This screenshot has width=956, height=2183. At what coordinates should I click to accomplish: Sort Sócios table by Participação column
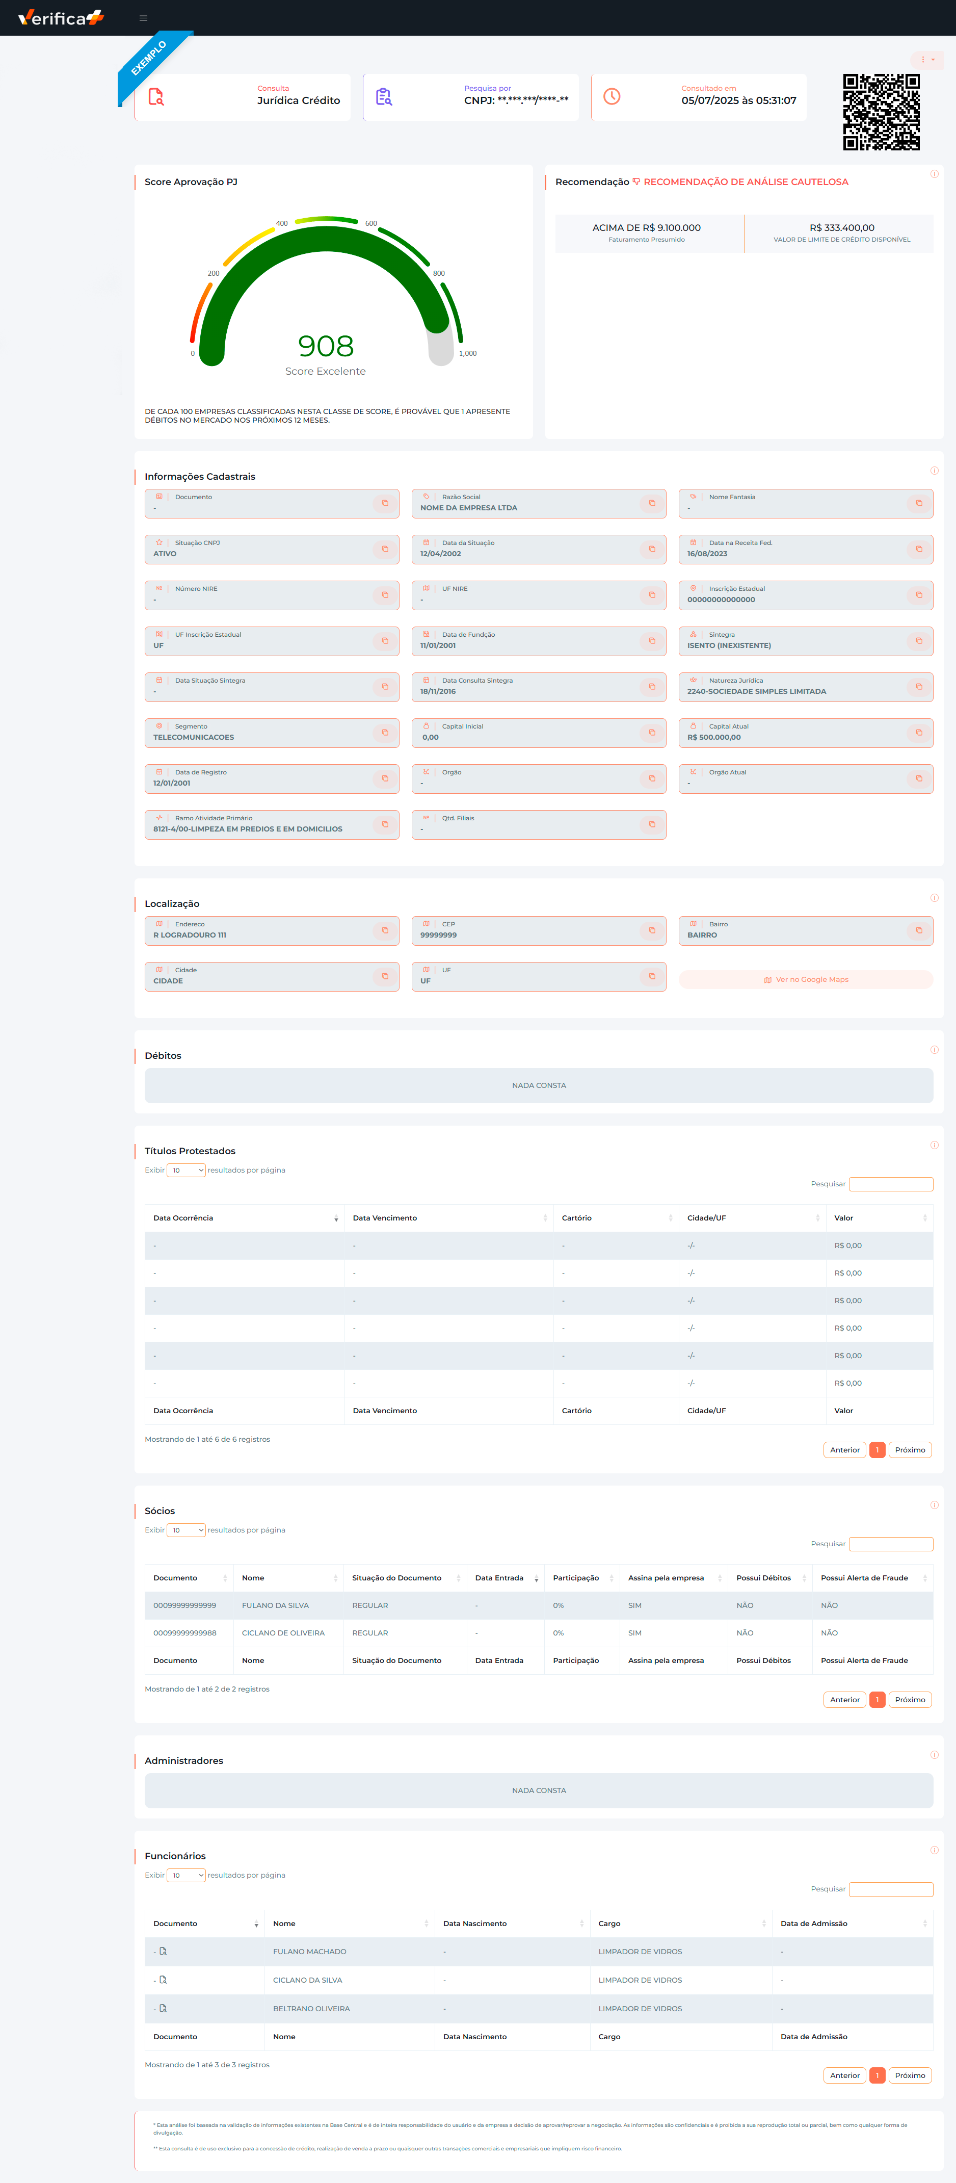pos(580,1578)
